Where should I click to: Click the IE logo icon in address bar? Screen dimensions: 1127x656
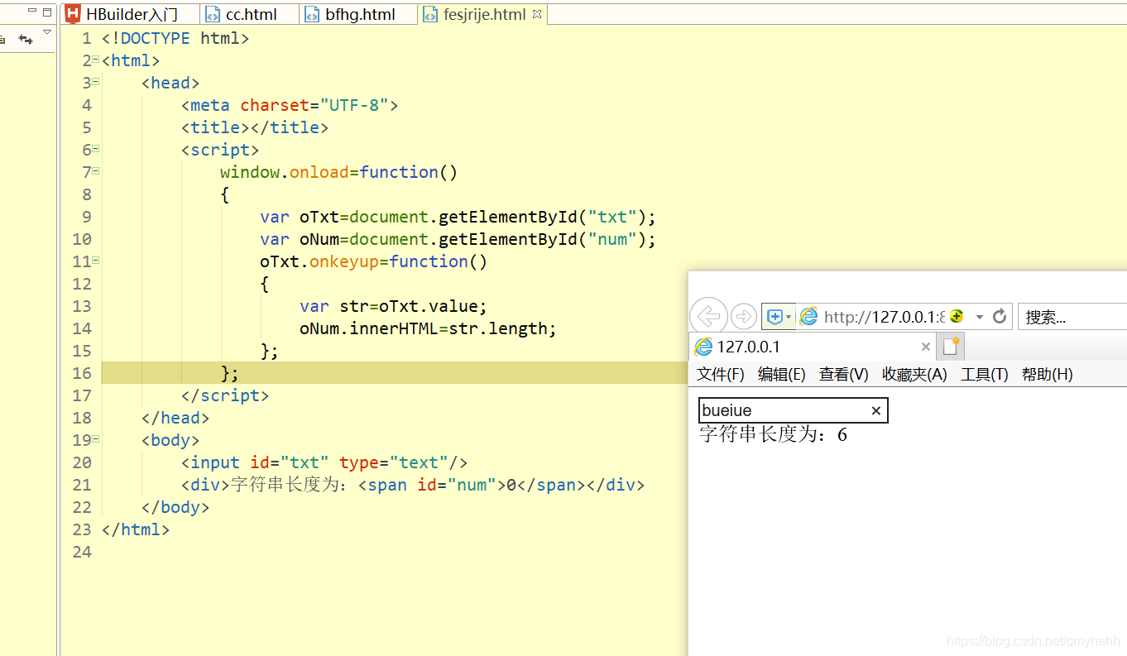pyautogui.click(x=808, y=316)
